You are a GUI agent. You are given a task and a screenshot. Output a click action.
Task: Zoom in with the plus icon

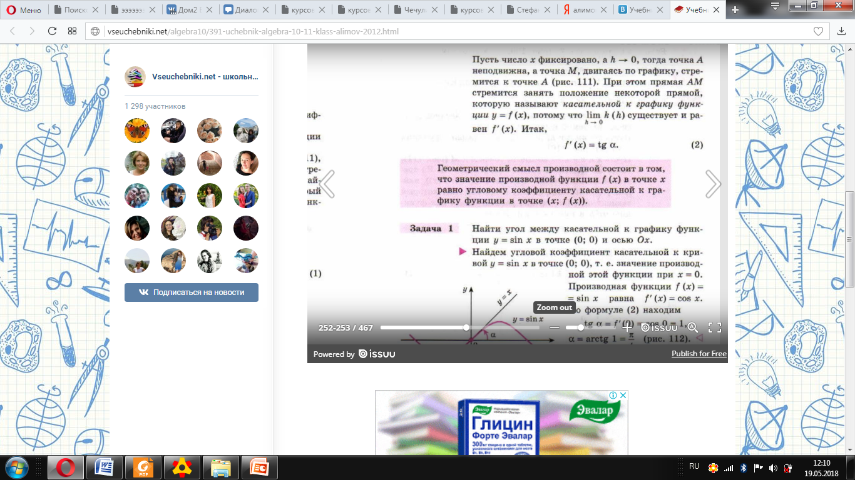pyautogui.click(x=627, y=327)
